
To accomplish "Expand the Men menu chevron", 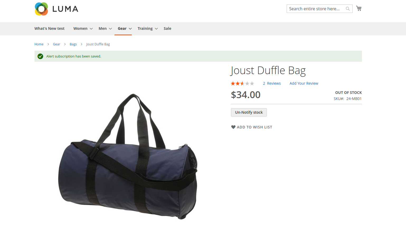I will [110, 29].
